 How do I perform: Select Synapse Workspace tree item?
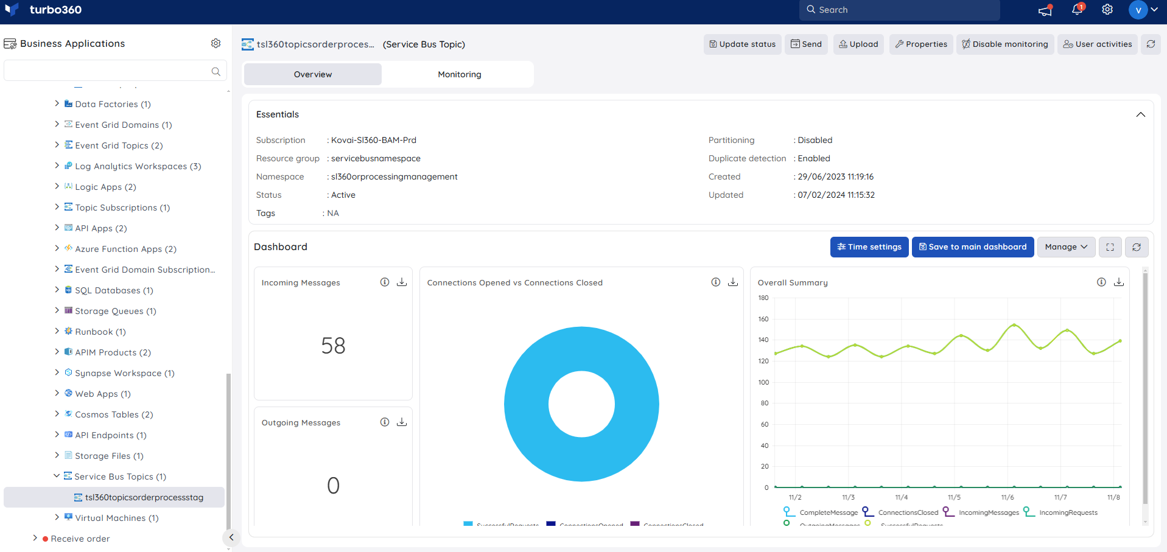[x=125, y=373]
